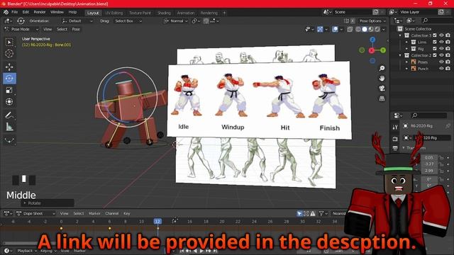Click the only-errors warning icon in Dope Sheet
This screenshot has height=255, width=454.
pos(313,214)
